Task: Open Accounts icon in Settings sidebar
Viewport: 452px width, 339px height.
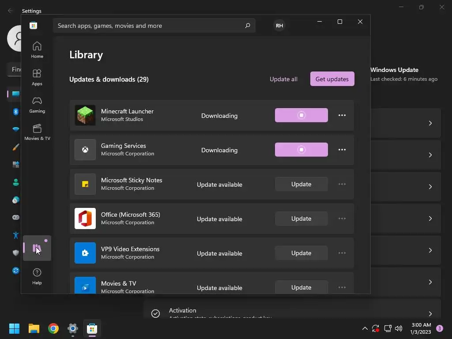Action: click(15, 182)
